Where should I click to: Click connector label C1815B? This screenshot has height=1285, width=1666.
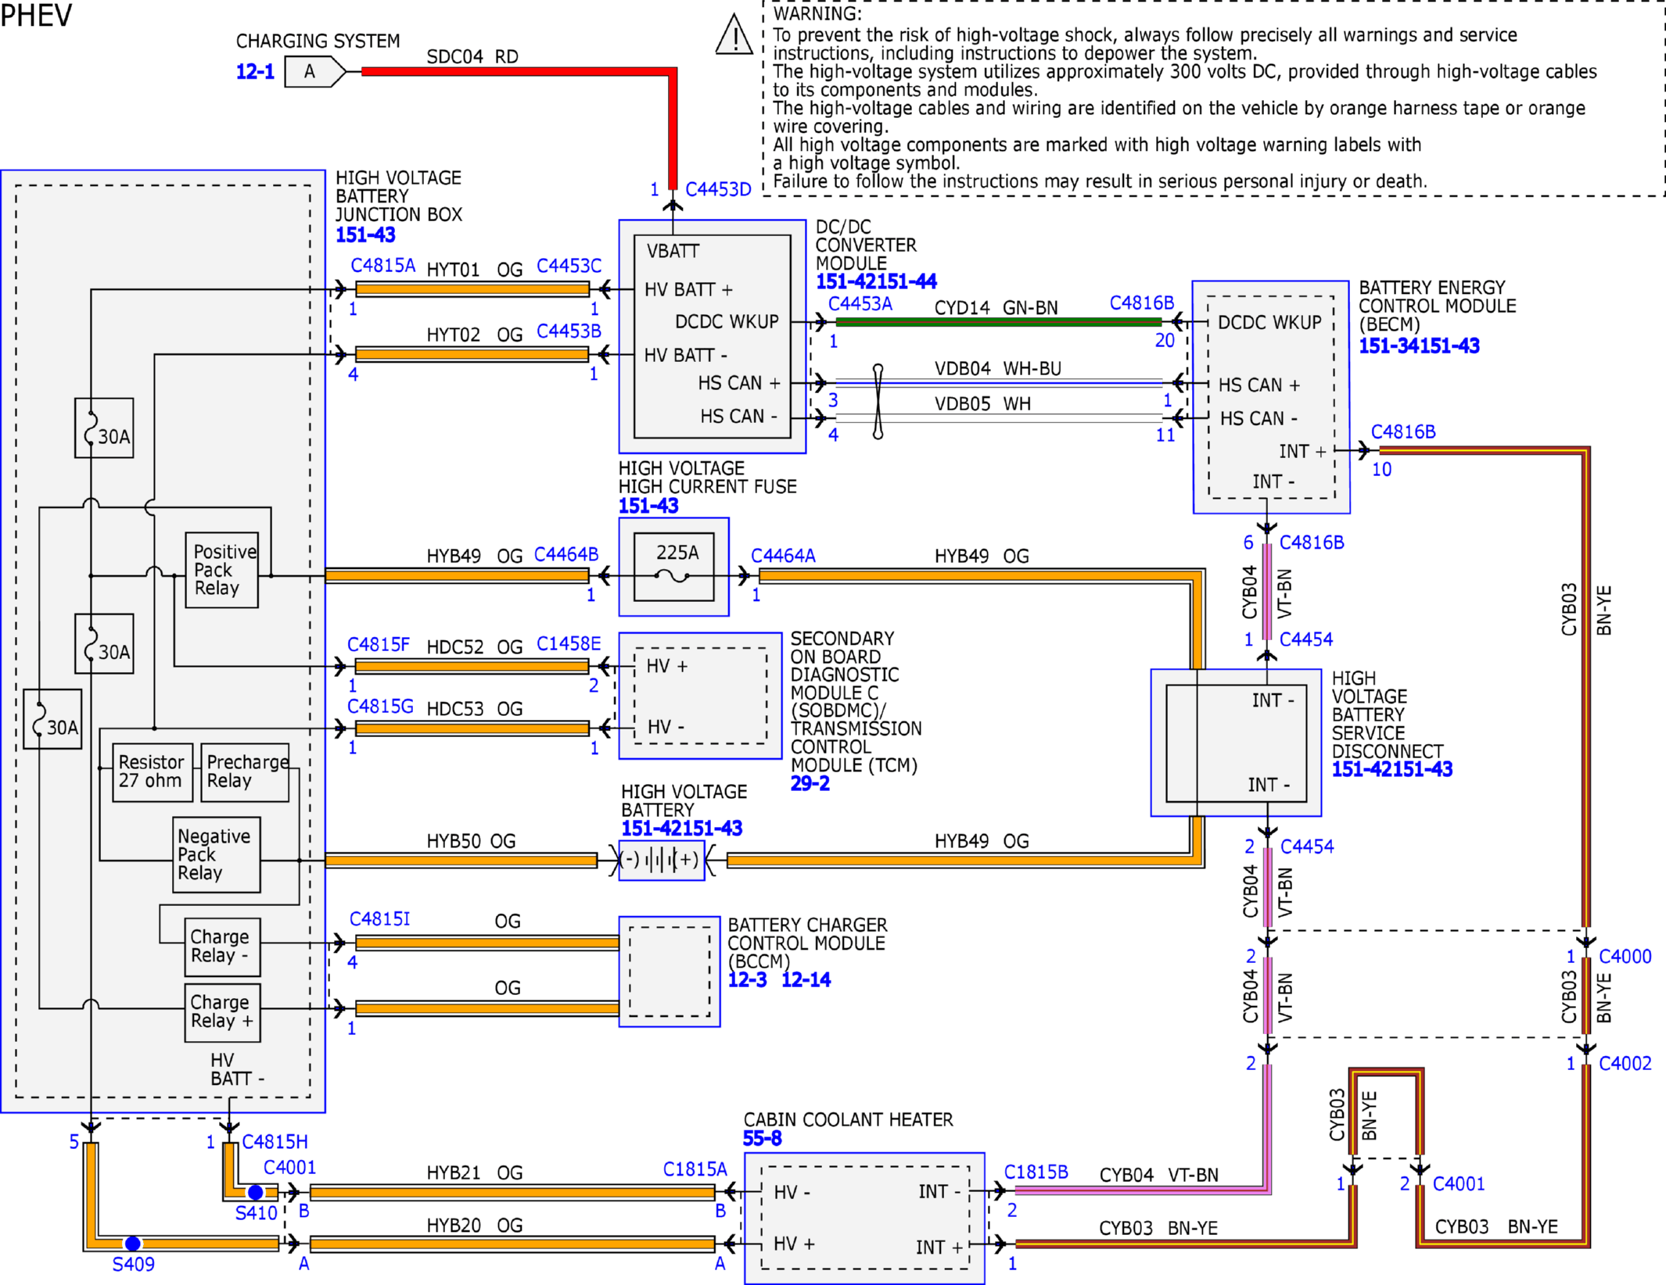coord(1036,1172)
